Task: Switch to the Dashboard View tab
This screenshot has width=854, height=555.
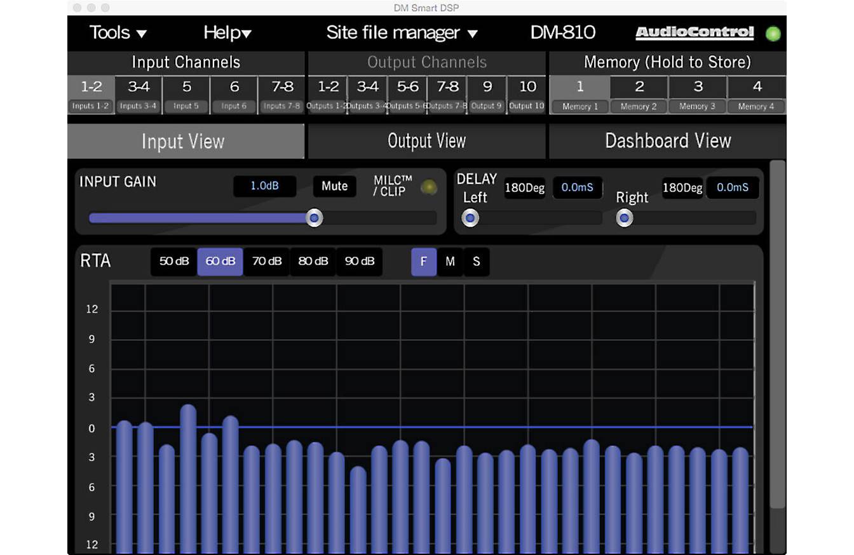Action: pos(667,141)
